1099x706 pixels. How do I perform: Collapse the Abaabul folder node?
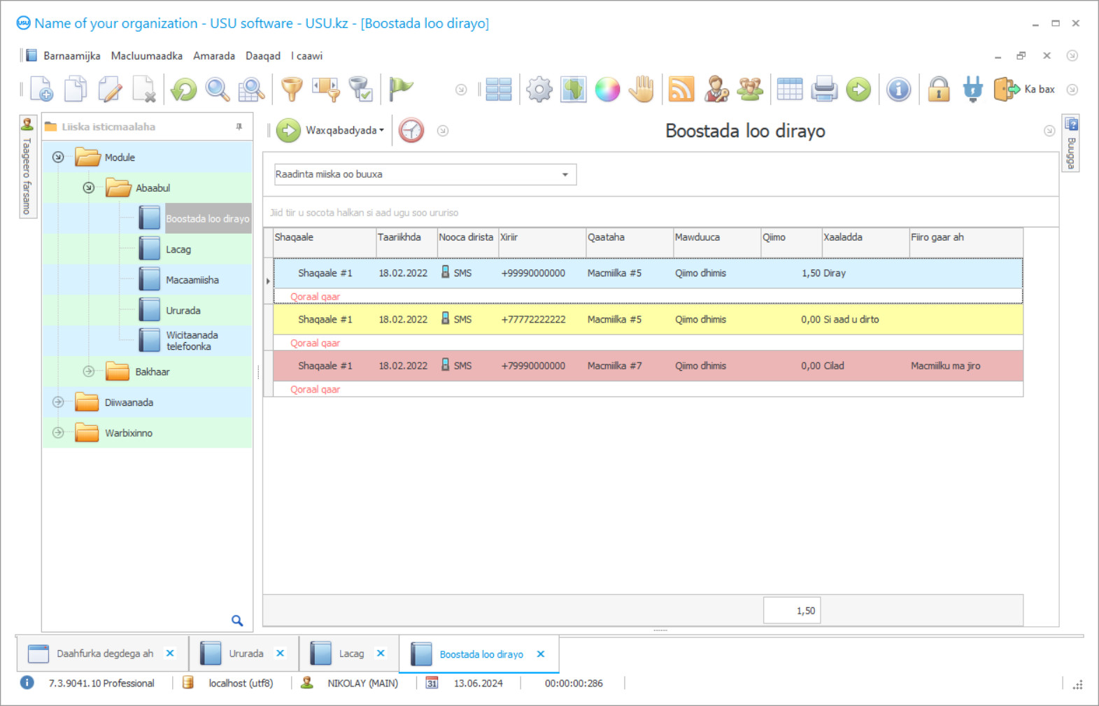89,188
